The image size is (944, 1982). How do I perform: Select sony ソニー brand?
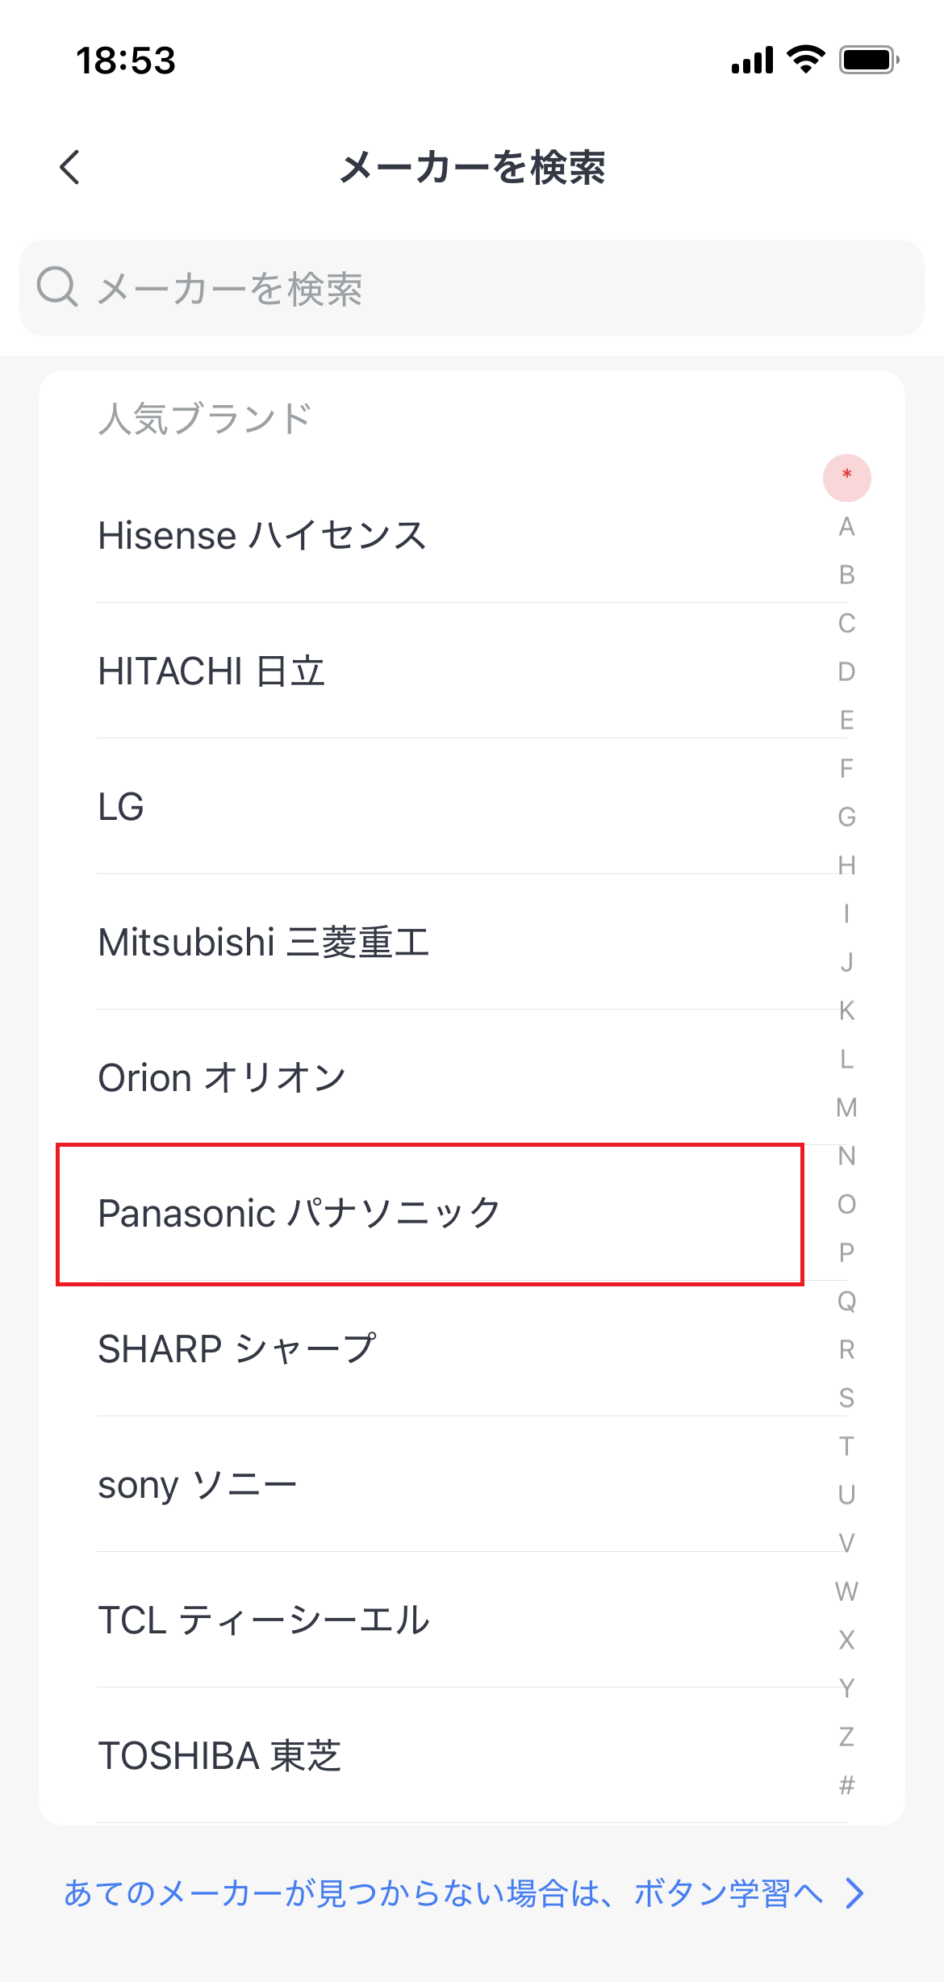coord(450,1484)
